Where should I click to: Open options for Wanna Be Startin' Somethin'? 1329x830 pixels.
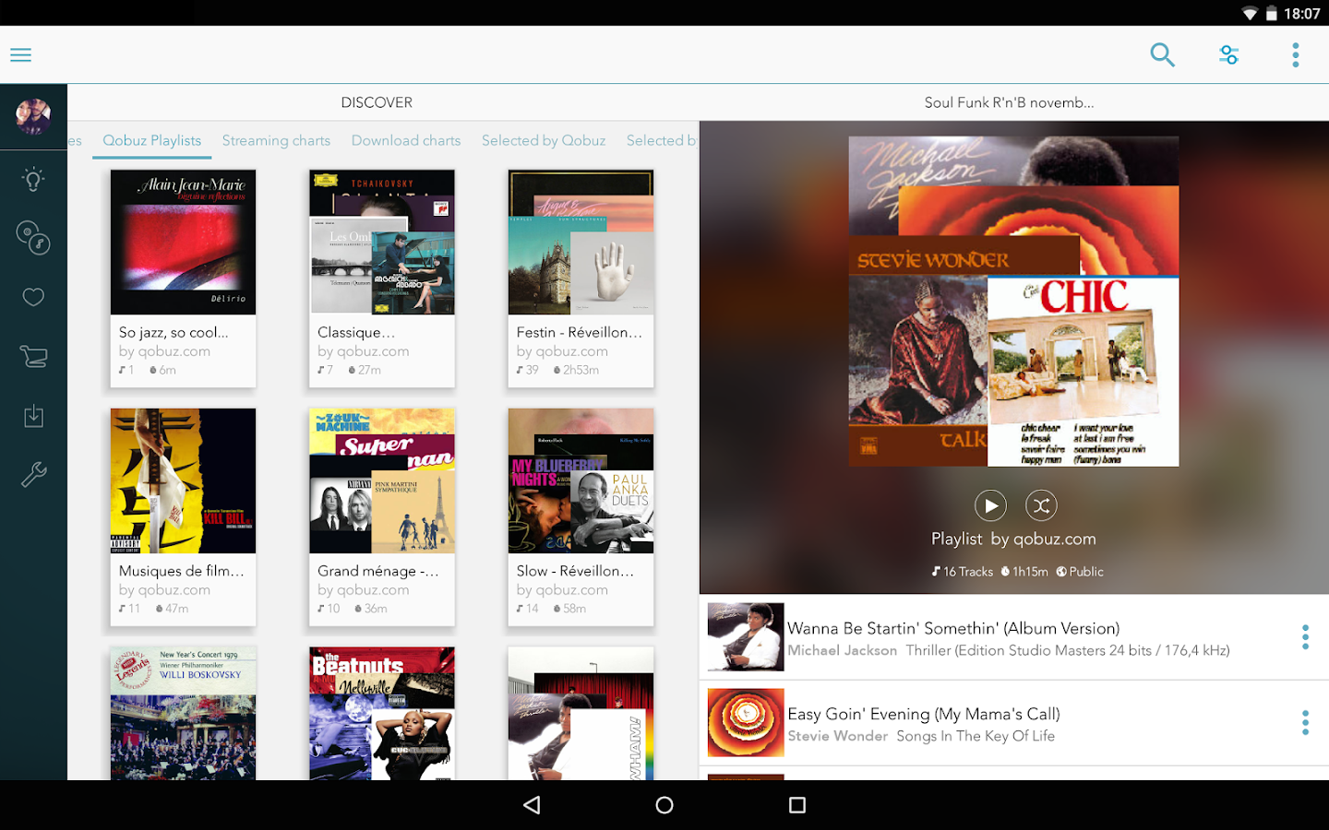(x=1305, y=636)
